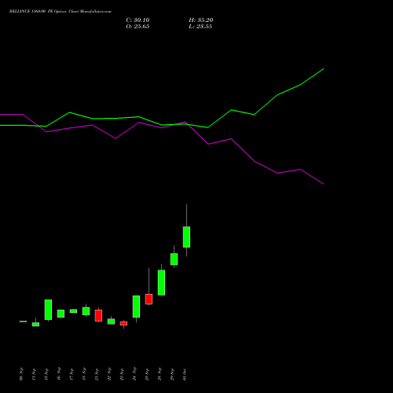
Task: Select the green candle for 28 Sep
Action: click(161, 283)
